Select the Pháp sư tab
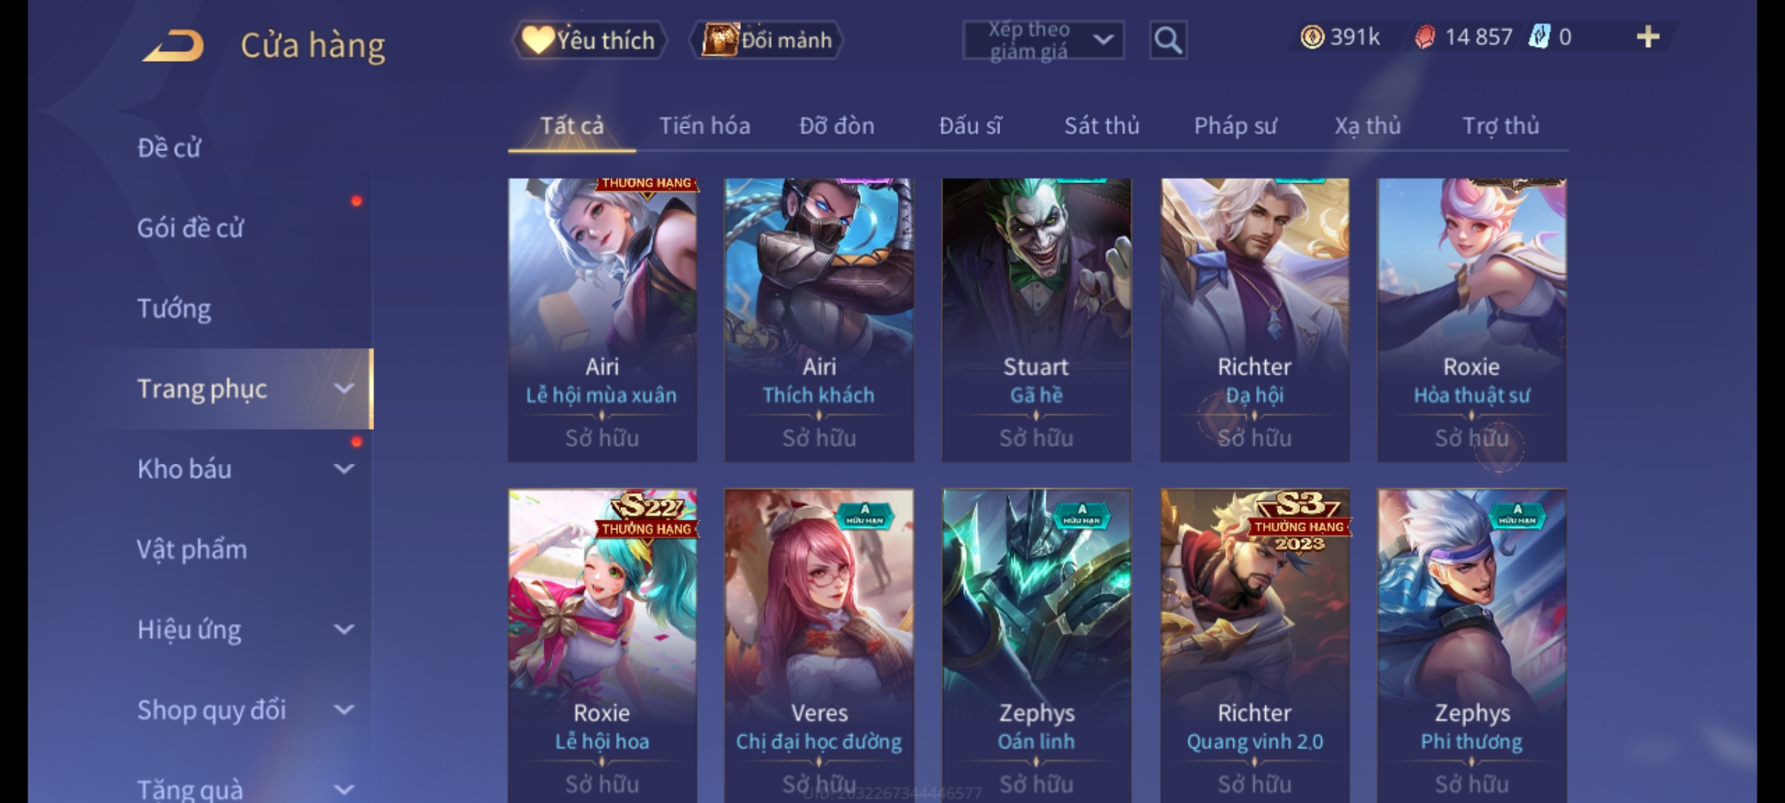Viewport: 1785px width, 803px height. click(1235, 126)
